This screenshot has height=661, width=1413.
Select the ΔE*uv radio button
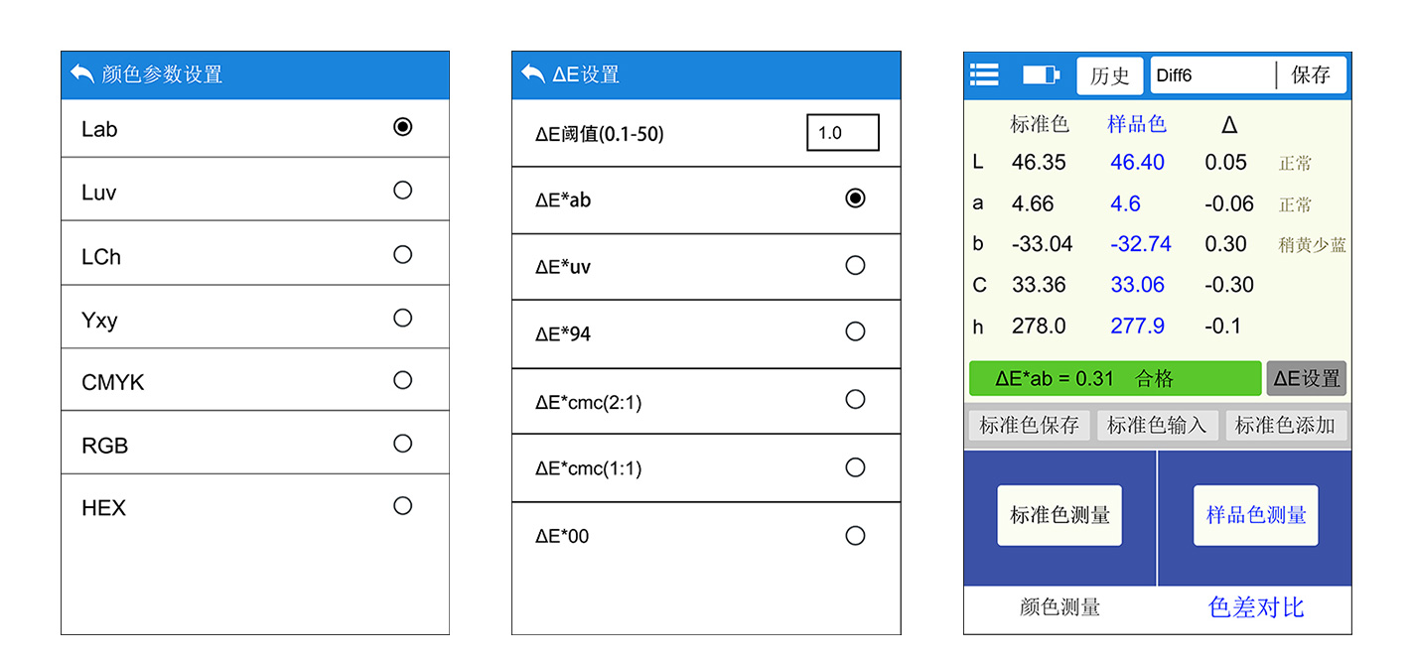(x=855, y=265)
